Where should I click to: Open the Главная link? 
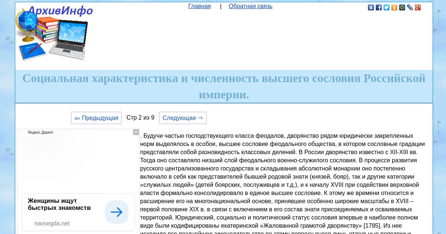(x=200, y=6)
